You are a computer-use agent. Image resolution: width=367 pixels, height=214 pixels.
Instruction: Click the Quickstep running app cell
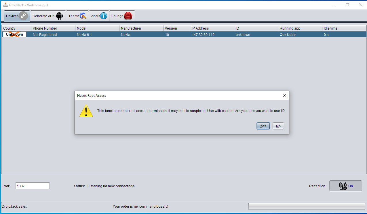pyautogui.click(x=300, y=34)
